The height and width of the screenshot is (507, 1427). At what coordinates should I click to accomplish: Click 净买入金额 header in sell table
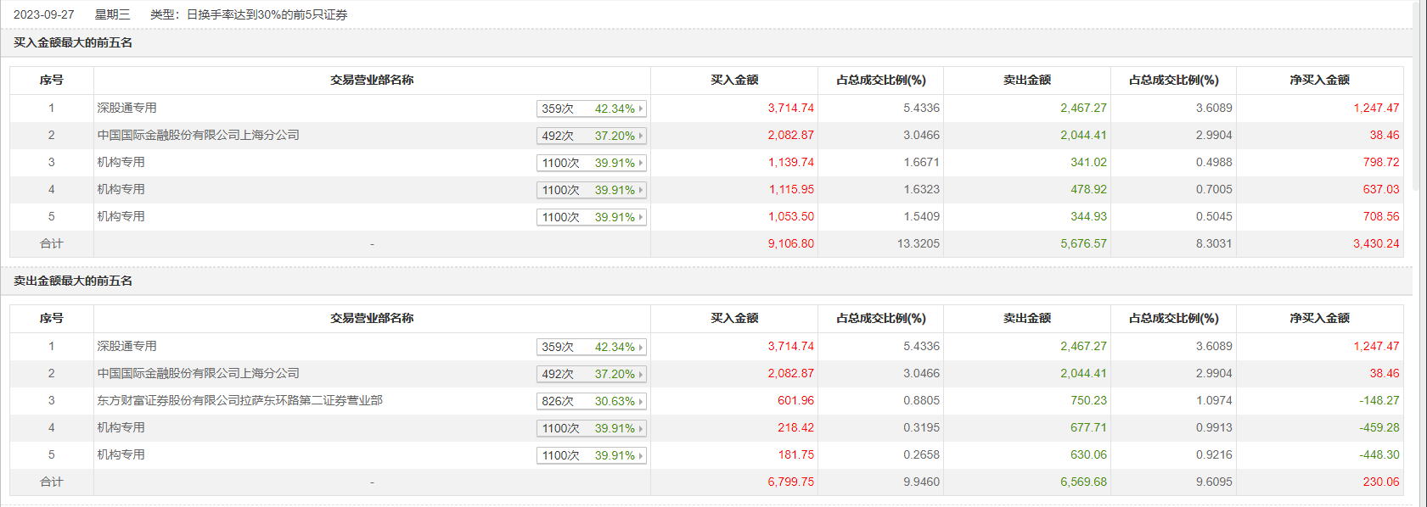(x=1319, y=318)
